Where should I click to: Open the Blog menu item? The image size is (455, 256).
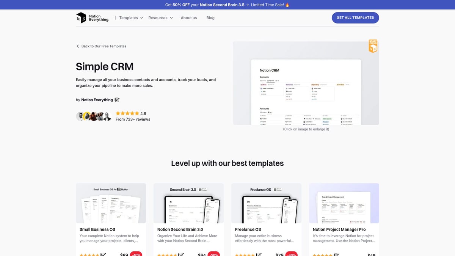[210, 17]
